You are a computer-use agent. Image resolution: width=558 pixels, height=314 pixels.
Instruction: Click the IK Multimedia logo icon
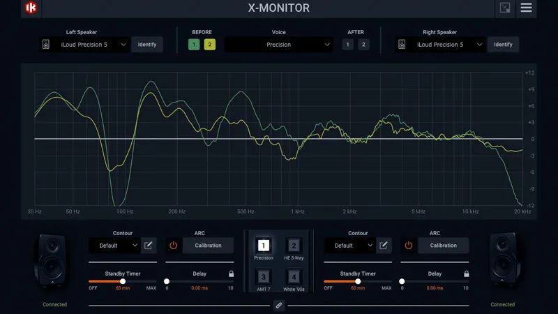[31, 8]
